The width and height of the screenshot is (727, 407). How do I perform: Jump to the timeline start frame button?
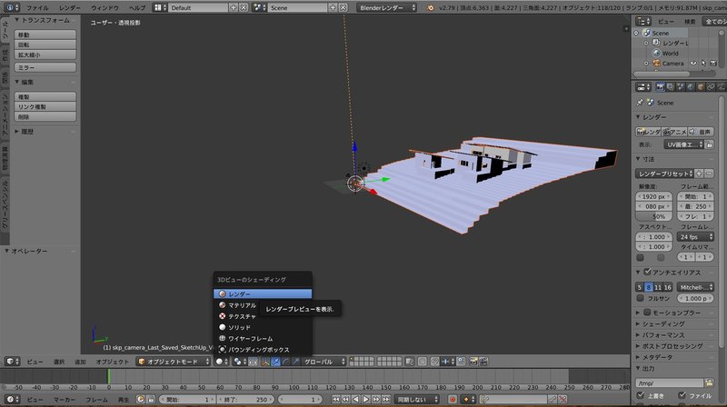pyautogui.click(x=335, y=399)
